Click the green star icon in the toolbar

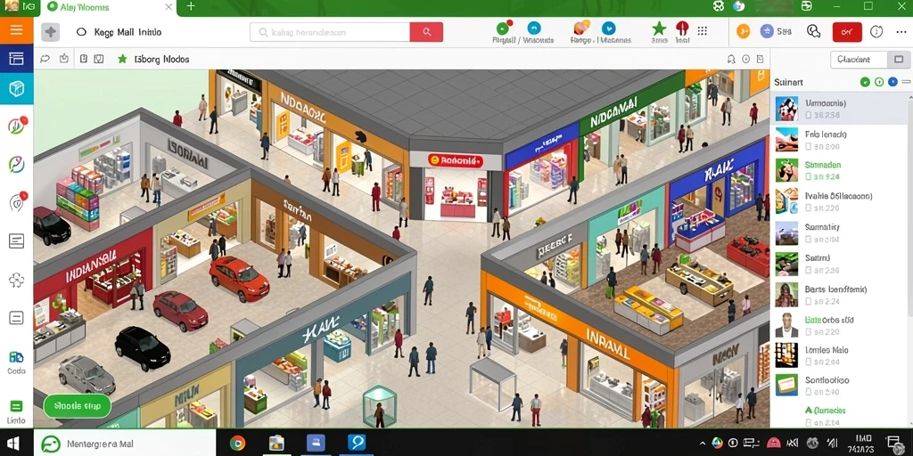pyautogui.click(x=659, y=28)
